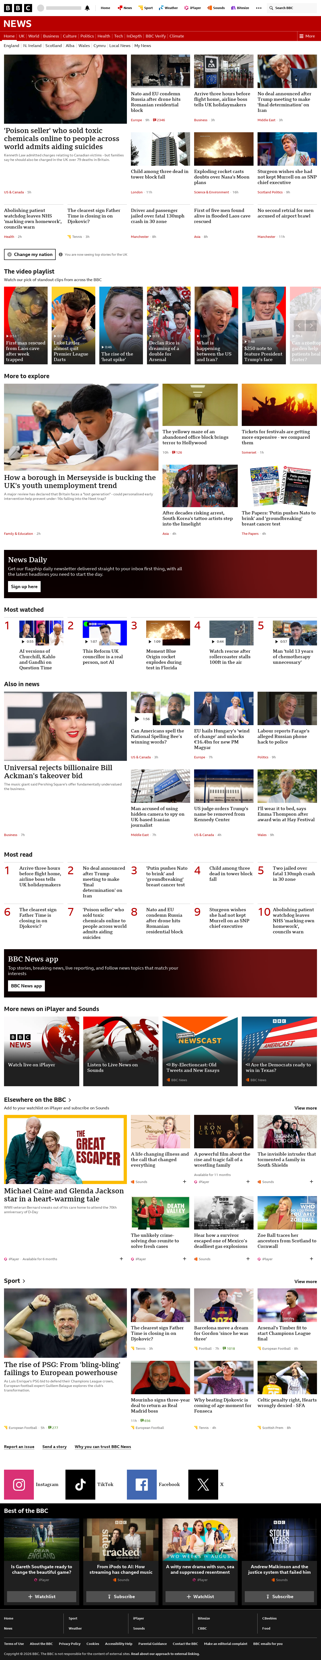The image size is (321, 1660).
Task: Add Iron Claw film to watchlist plus icon
Action: click(248, 1182)
